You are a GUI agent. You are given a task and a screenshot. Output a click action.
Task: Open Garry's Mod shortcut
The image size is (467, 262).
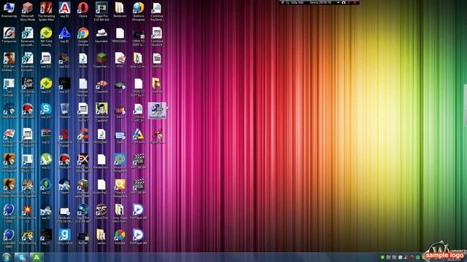point(64,237)
